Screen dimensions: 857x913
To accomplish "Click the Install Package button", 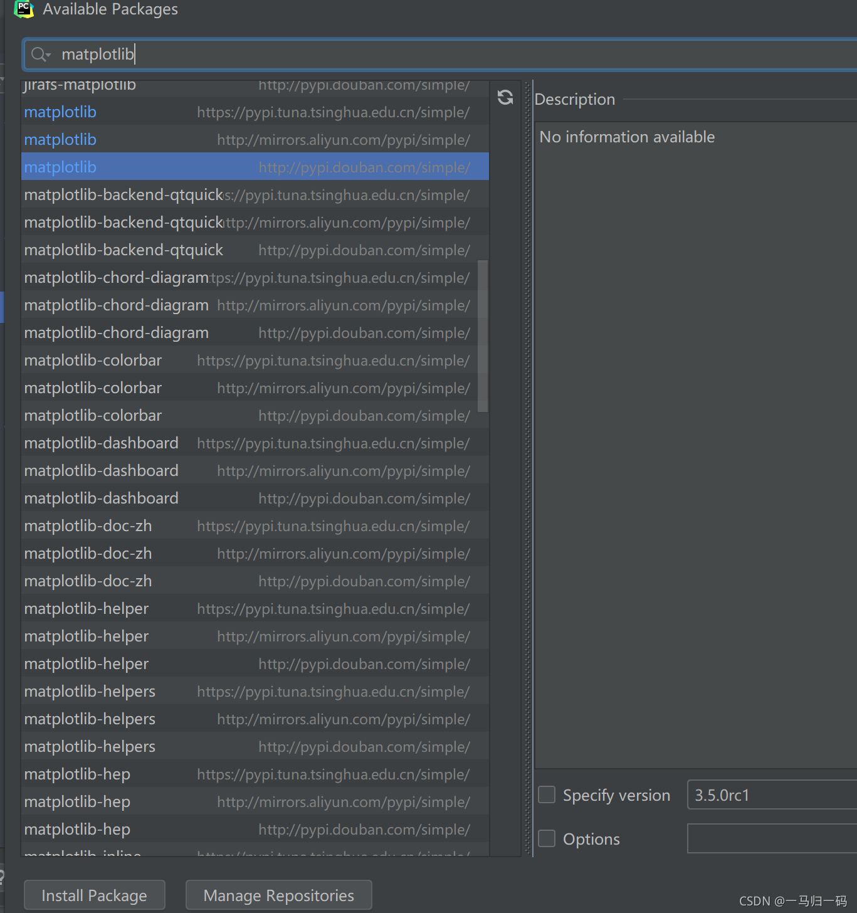I will (x=95, y=895).
